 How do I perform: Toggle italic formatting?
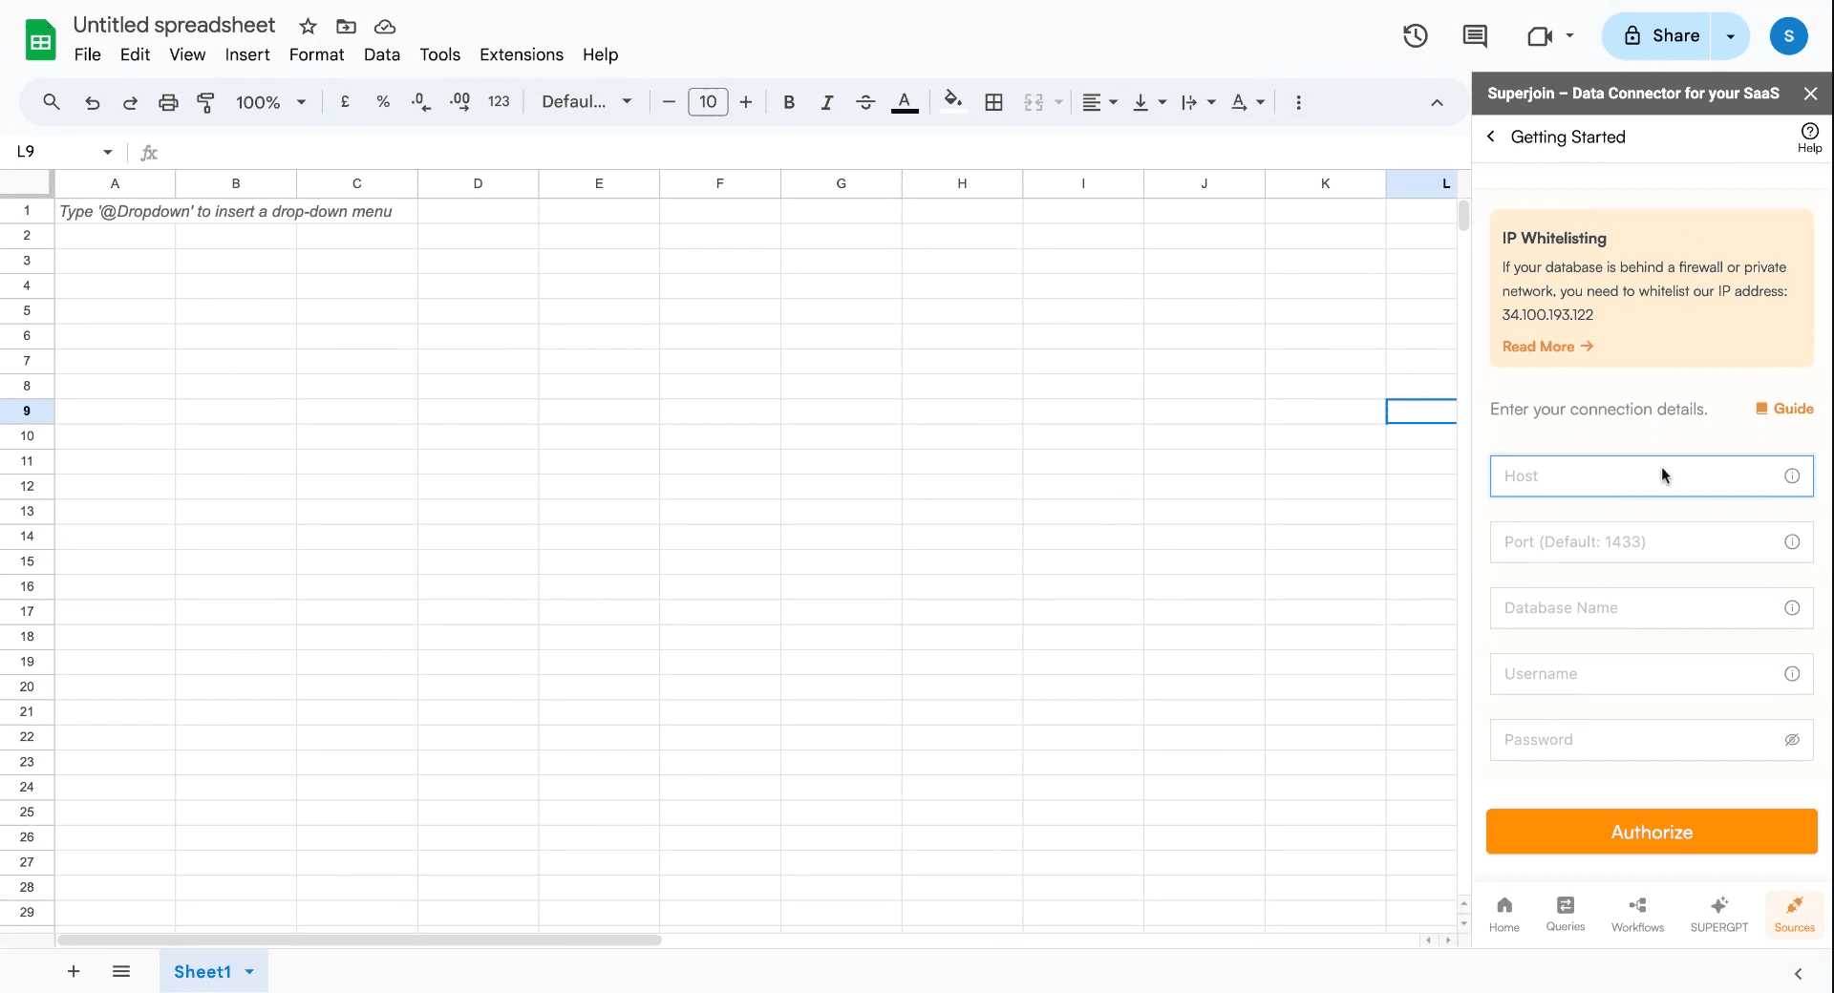coord(827,102)
